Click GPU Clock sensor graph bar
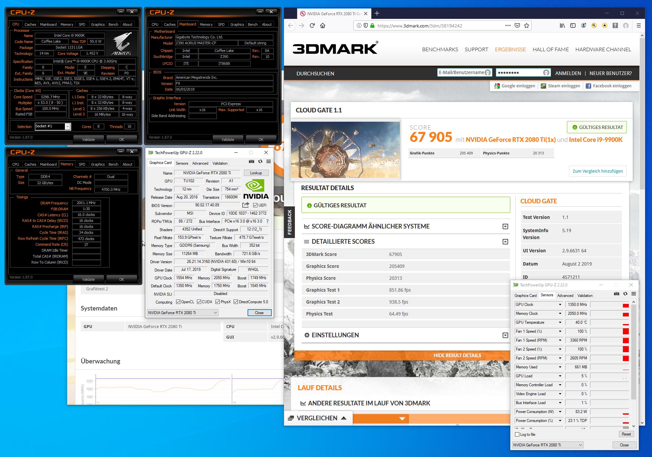652x457 pixels. tap(609, 305)
